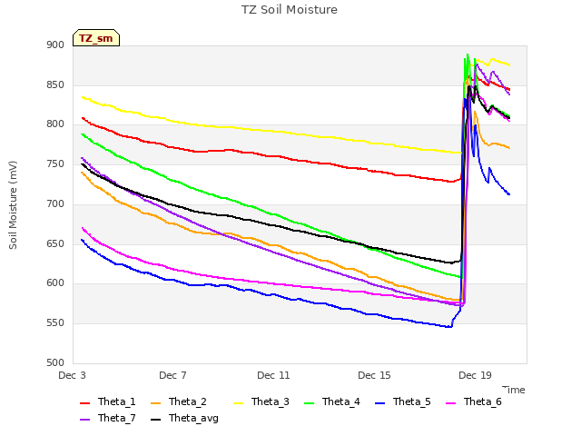Click the Theta_6 magenta legend swatch
This screenshot has width=581, height=436.
(450, 403)
